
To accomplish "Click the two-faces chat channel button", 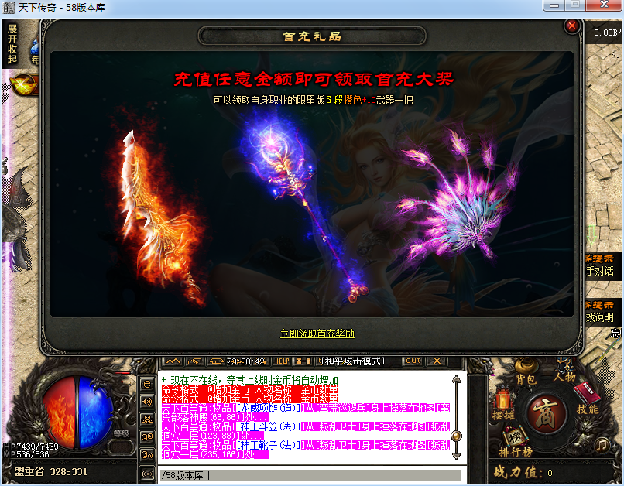I will click(x=147, y=436).
